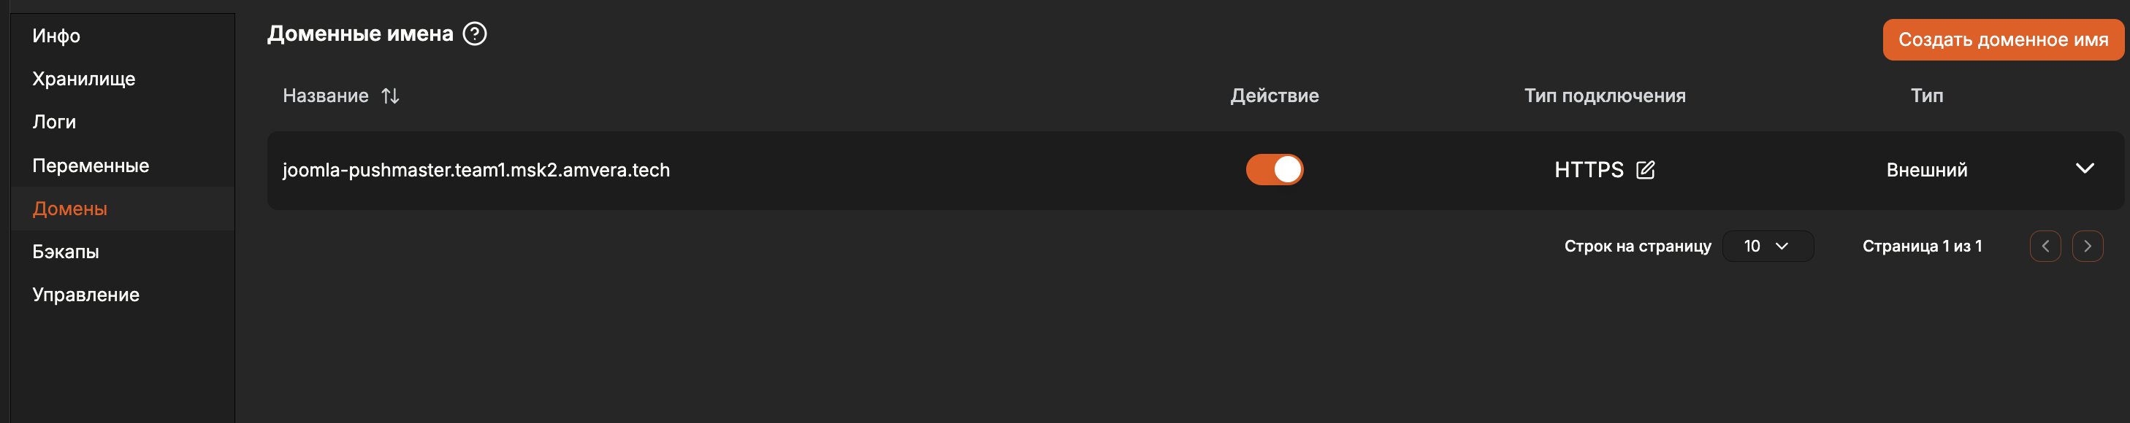This screenshot has width=2130, height=423.
Task: Edit HTTPS connection type pencil icon
Action: pos(1646,170)
